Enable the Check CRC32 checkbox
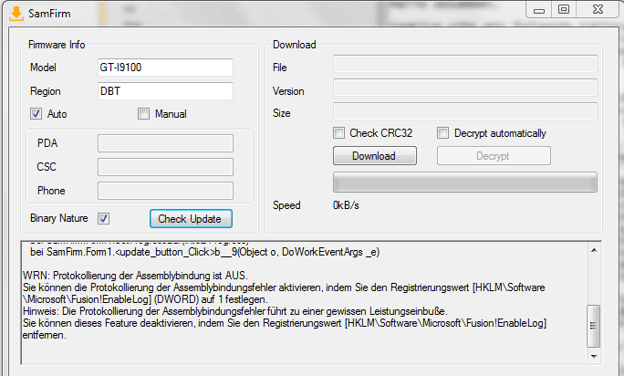The height and width of the screenshot is (376, 624). pyautogui.click(x=338, y=133)
